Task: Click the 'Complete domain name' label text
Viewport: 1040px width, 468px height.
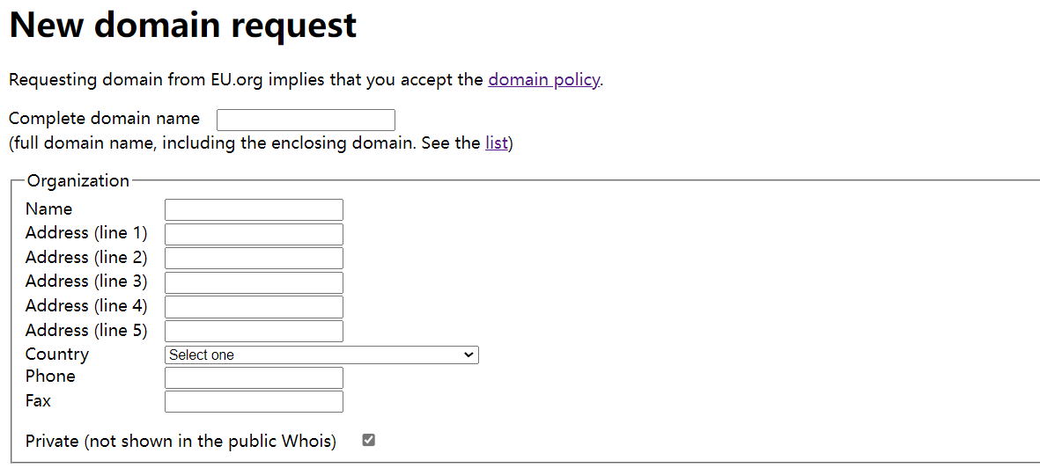Action: 104,119
